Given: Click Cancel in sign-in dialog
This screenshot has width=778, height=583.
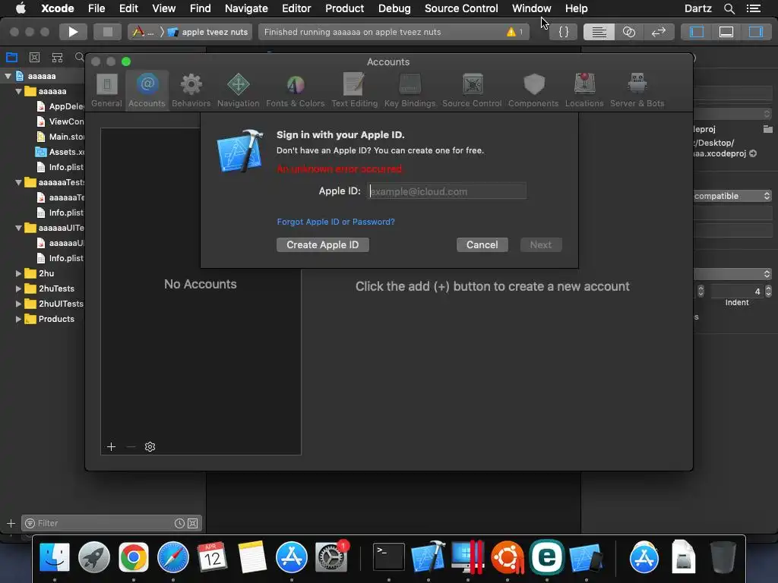Looking at the screenshot, I should [482, 245].
